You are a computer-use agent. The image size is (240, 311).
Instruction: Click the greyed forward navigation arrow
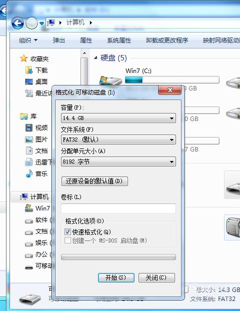click(31, 23)
